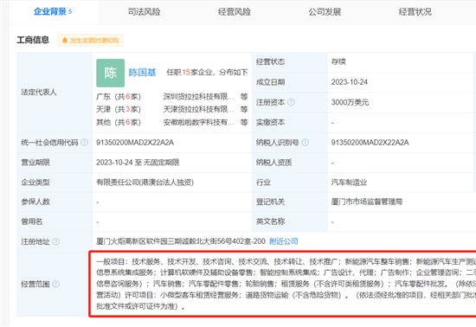Open help icon next to 纳税人识别号
Screen dimensions: 476x327
[x=306, y=142]
